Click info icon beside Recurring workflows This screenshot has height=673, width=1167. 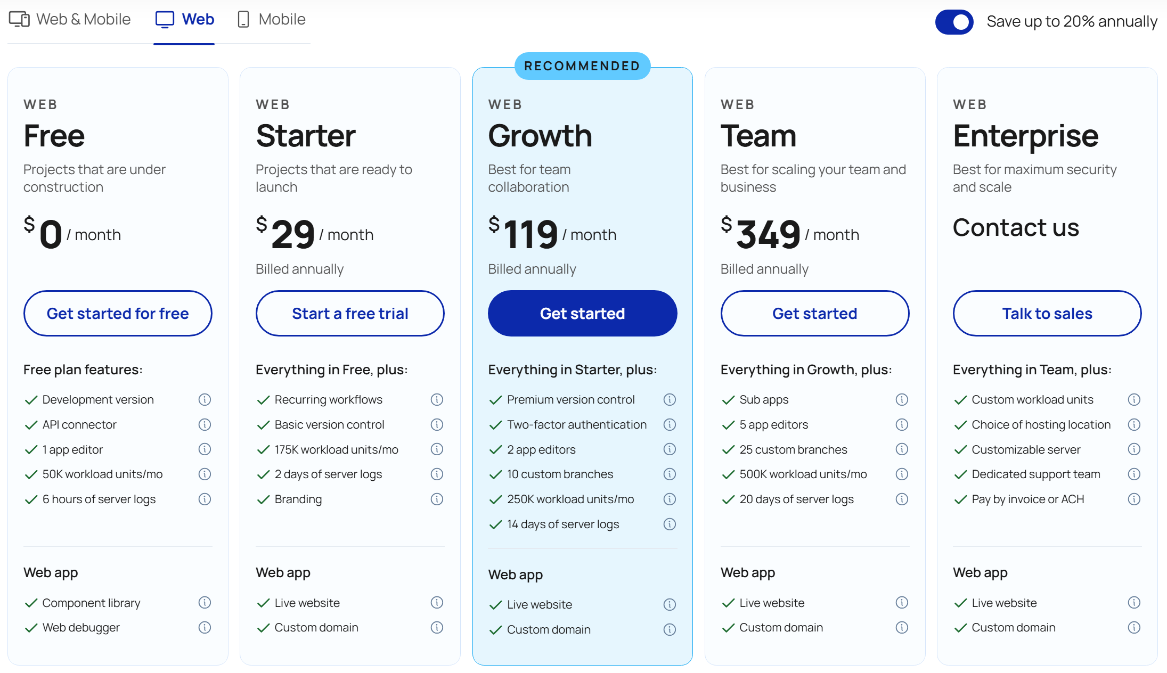pyautogui.click(x=437, y=399)
